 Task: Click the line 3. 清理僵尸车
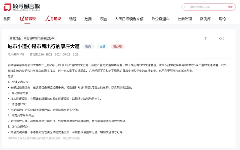[x=17, y=104]
